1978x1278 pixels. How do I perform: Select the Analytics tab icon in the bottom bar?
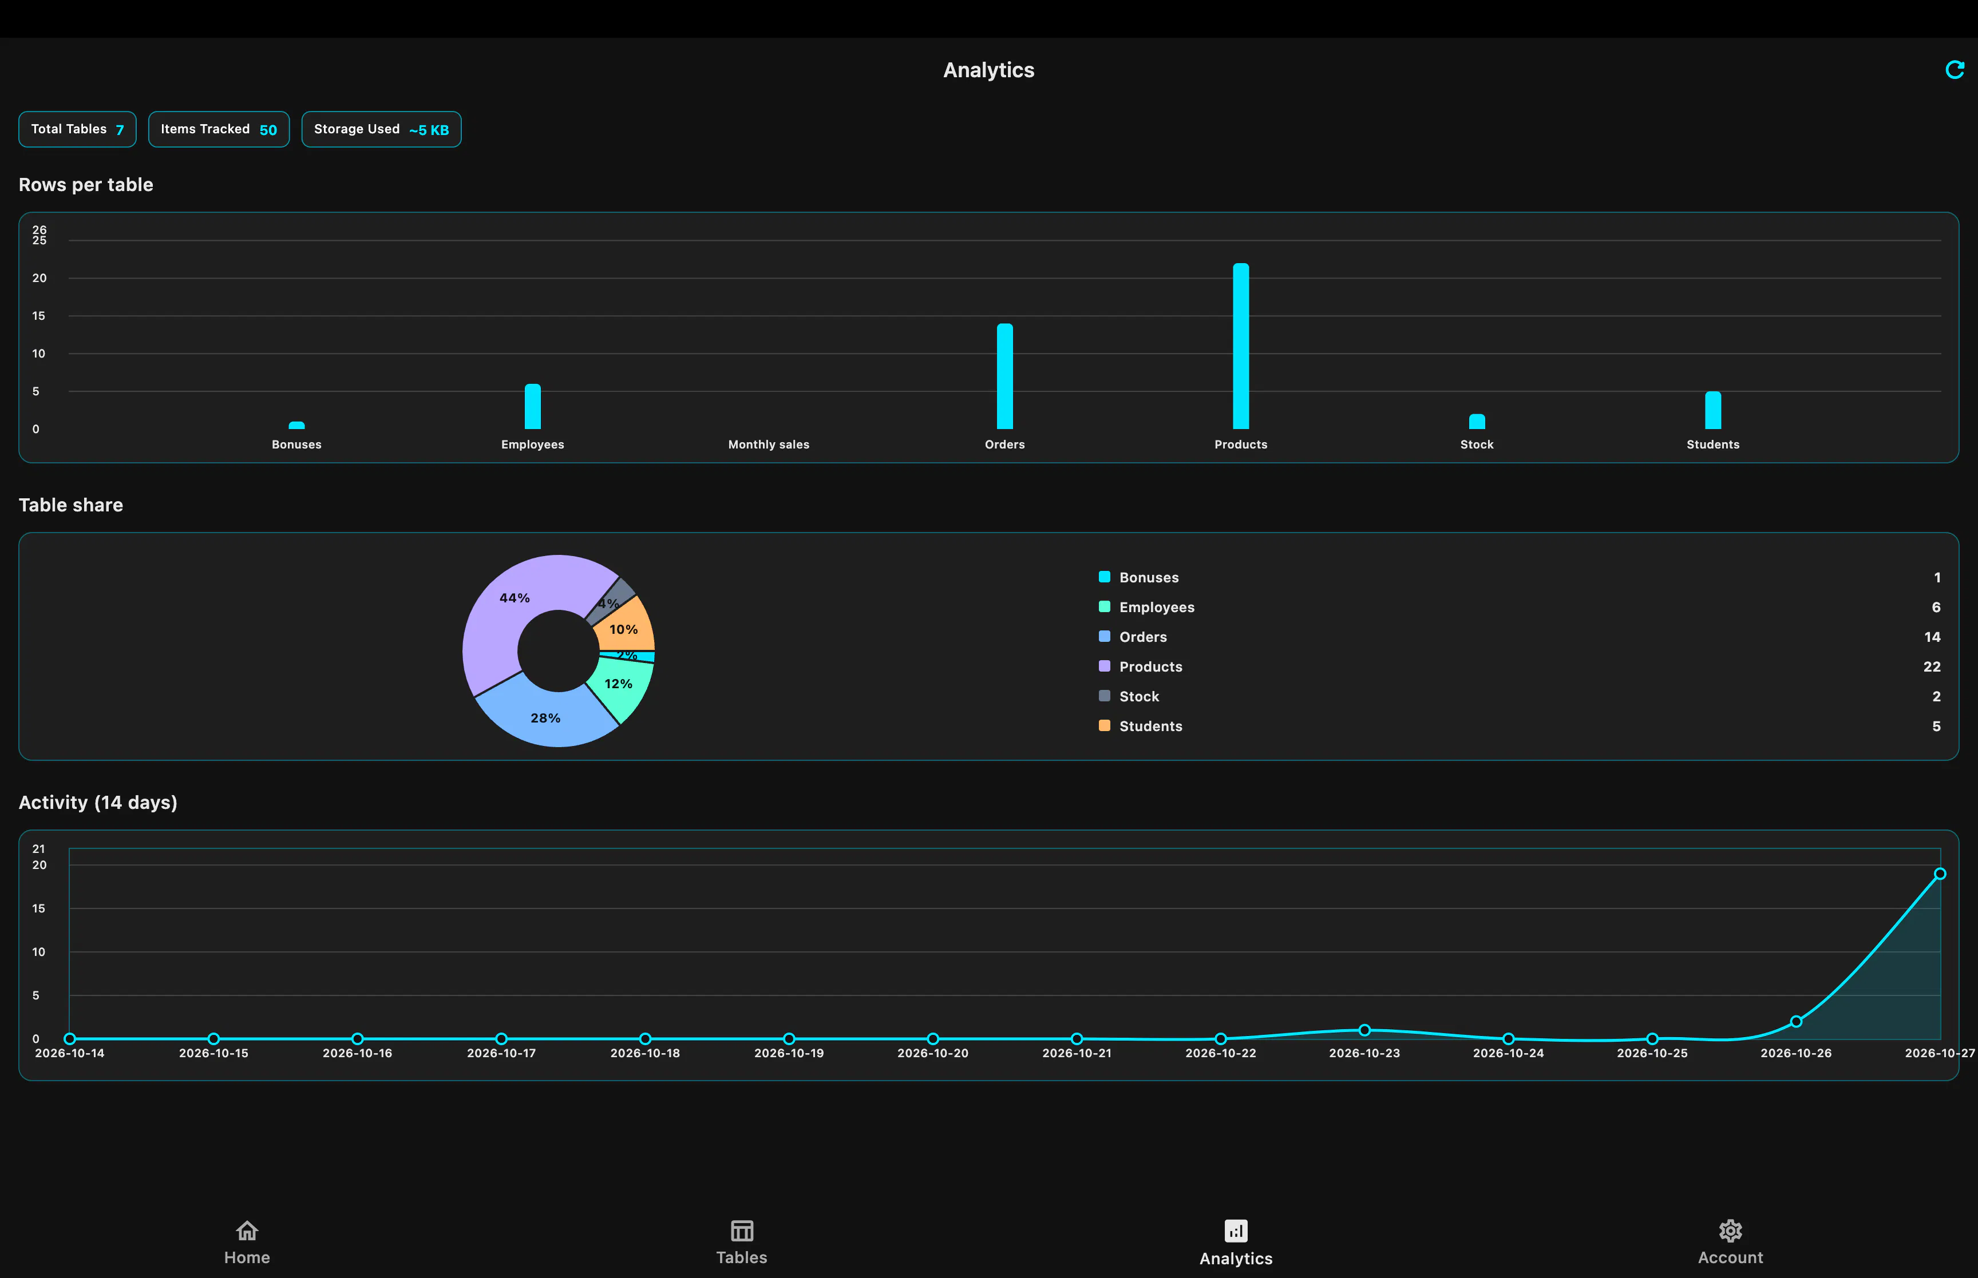(x=1235, y=1230)
